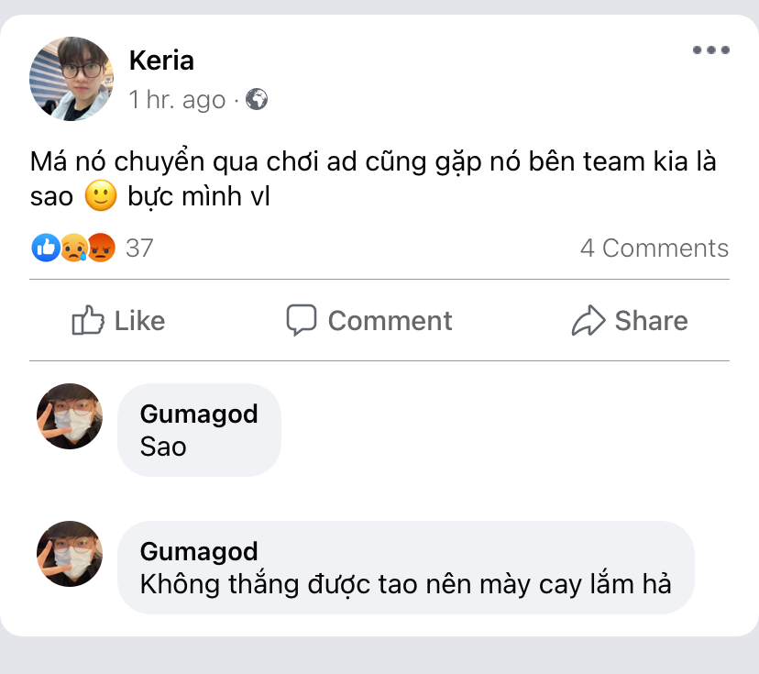
Task: Click the thumbs-up Like icon button
Action: point(88,320)
